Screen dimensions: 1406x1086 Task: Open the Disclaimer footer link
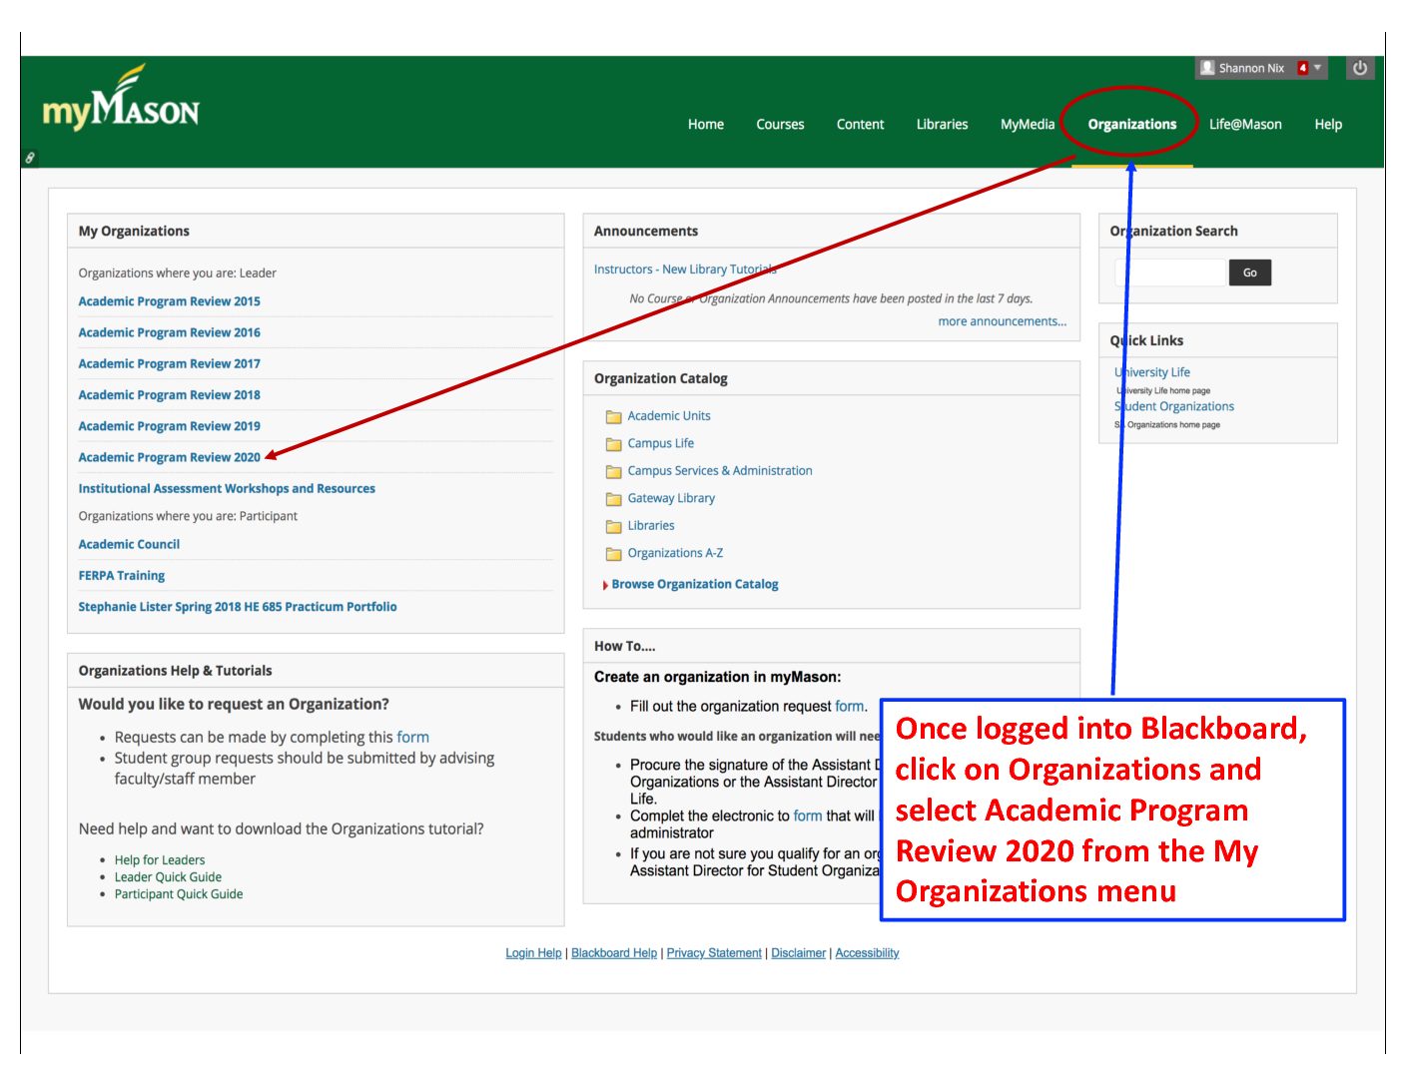pyautogui.click(x=799, y=953)
